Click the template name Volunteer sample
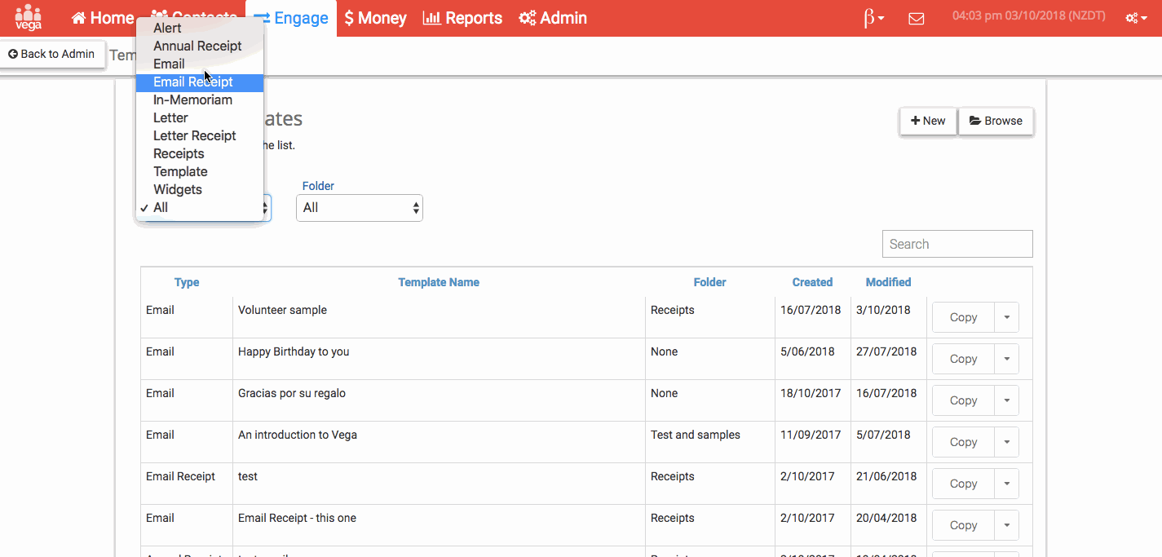Viewport: 1162px width, 557px height. (282, 310)
